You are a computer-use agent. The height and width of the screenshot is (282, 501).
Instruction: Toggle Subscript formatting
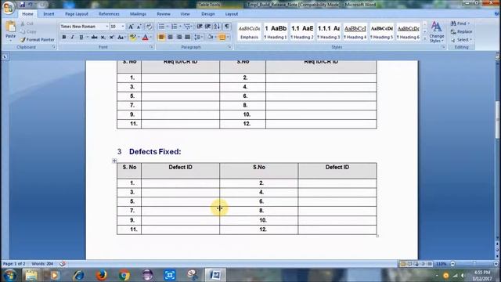point(103,37)
